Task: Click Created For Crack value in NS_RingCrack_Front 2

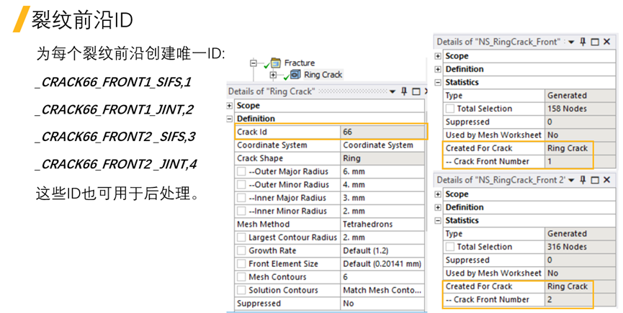Action: 580,286
